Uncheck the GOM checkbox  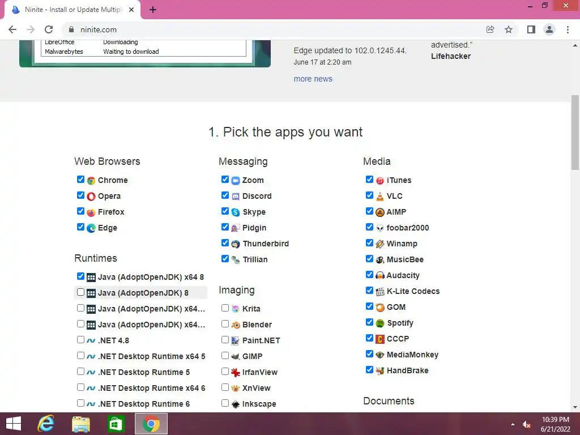point(369,306)
